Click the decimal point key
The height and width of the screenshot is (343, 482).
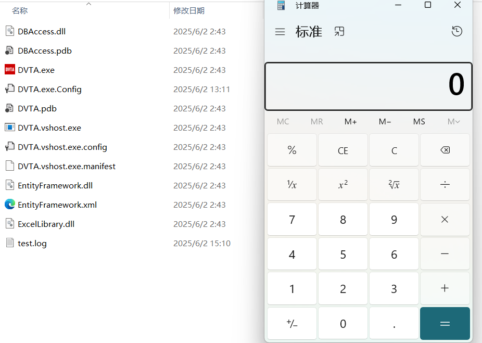[x=394, y=323]
